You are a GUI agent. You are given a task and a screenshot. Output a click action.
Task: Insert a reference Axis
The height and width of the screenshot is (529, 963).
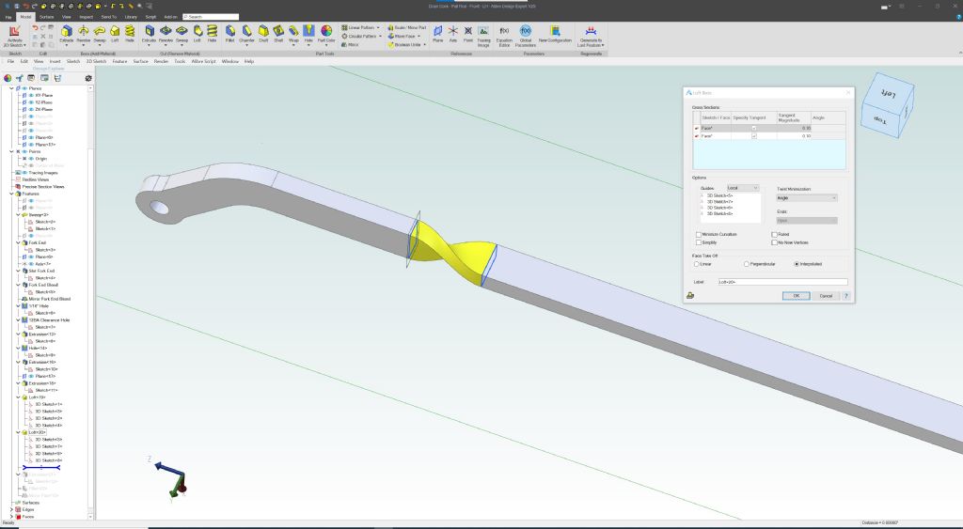tap(453, 34)
